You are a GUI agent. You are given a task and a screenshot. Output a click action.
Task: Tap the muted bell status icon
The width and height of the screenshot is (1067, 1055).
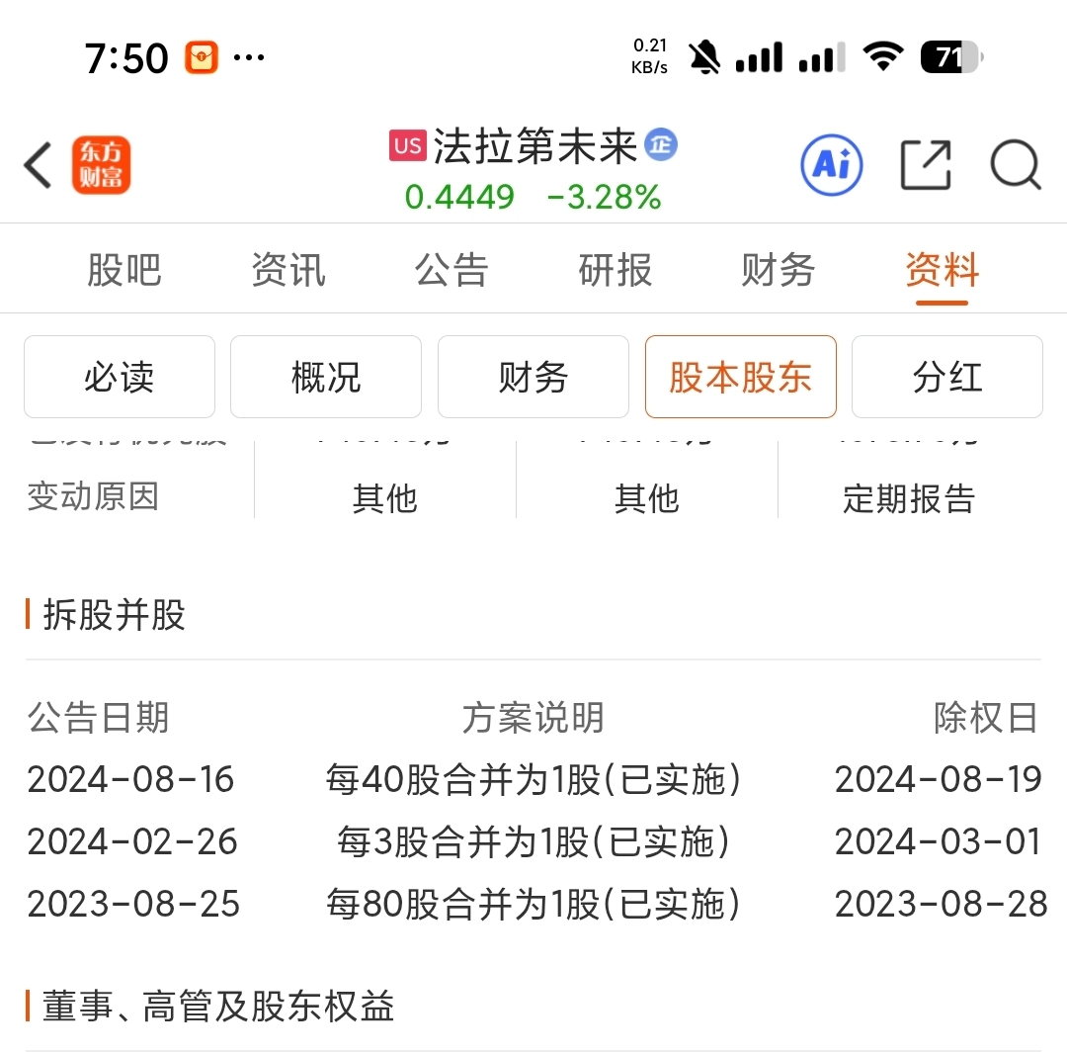704,57
